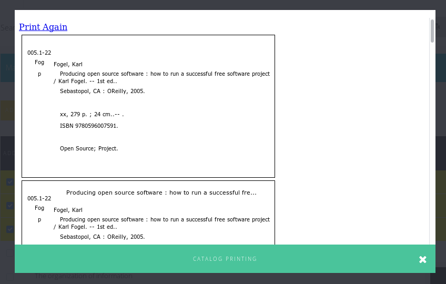This screenshot has height=284, width=446.
Task: Click second card's Sebastopol, CA publisher line
Action: (x=102, y=237)
